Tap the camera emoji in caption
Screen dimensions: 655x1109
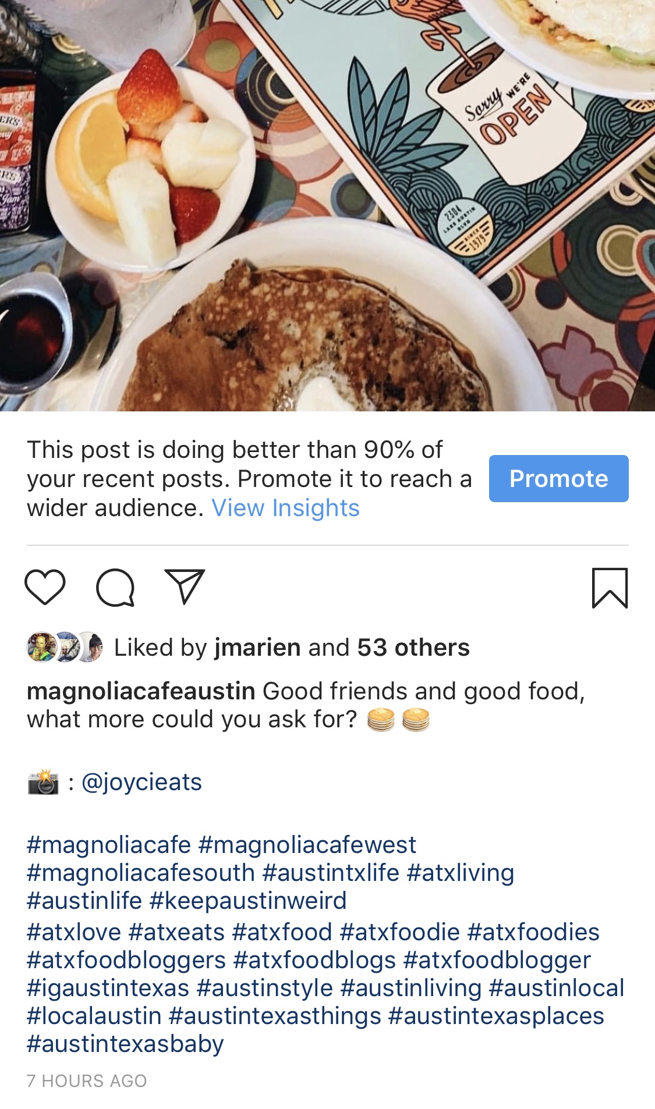click(x=43, y=782)
